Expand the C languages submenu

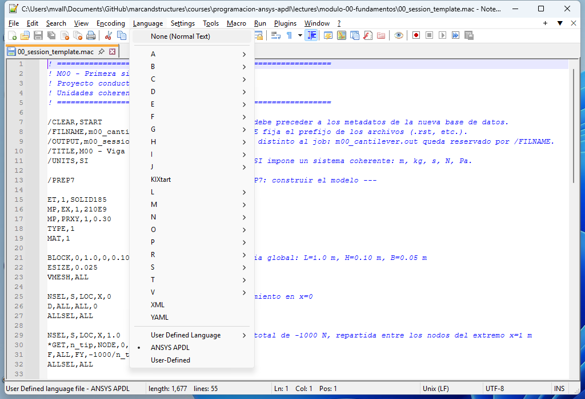coord(192,79)
